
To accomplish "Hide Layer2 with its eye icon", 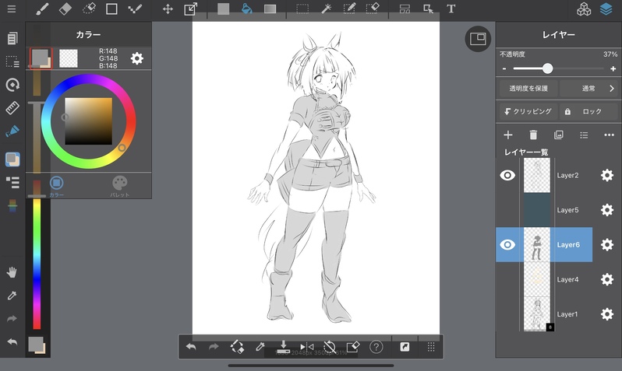I will (x=507, y=175).
